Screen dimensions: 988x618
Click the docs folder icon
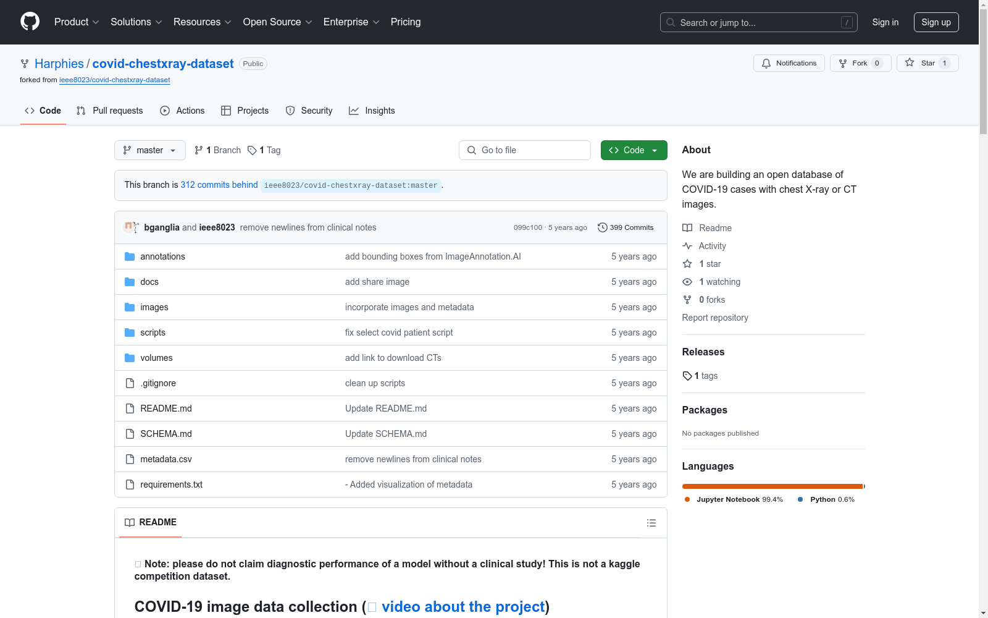pyautogui.click(x=130, y=282)
